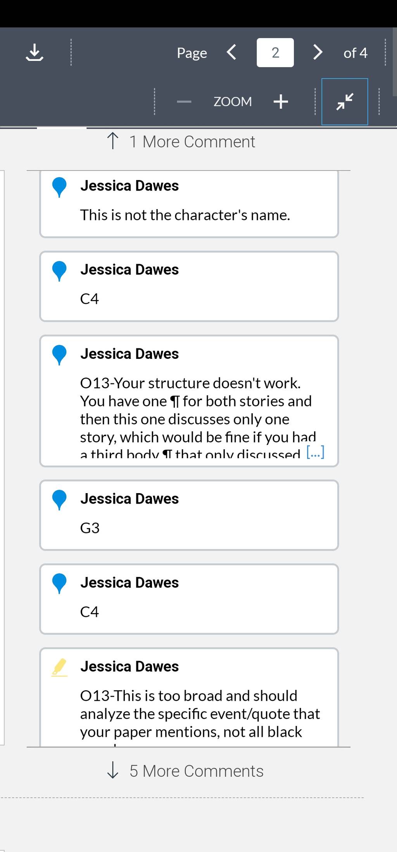Show 1 More Comment above

[x=181, y=142]
